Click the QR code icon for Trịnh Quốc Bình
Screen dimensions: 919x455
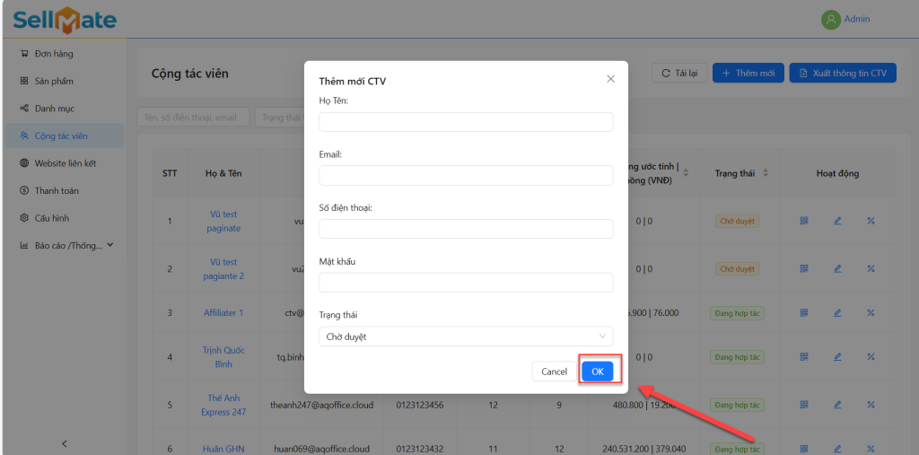(x=804, y=356)
